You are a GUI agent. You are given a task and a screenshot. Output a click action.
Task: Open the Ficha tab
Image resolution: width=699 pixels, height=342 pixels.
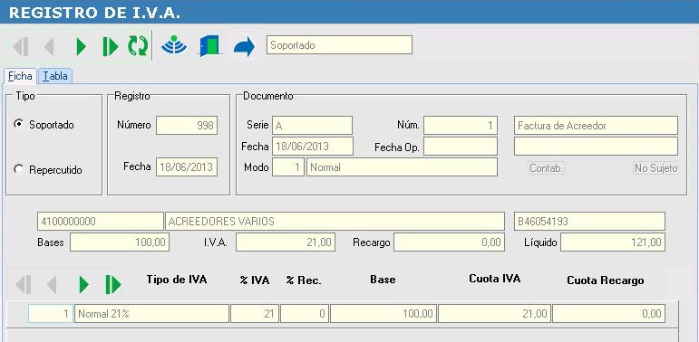[20, 76]
